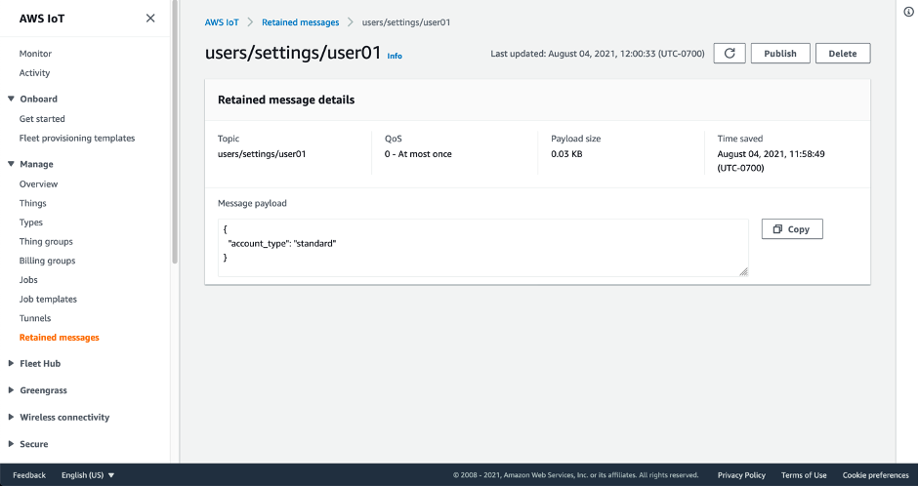Open the Types page
919x487 pixels.
pos(31,223)
